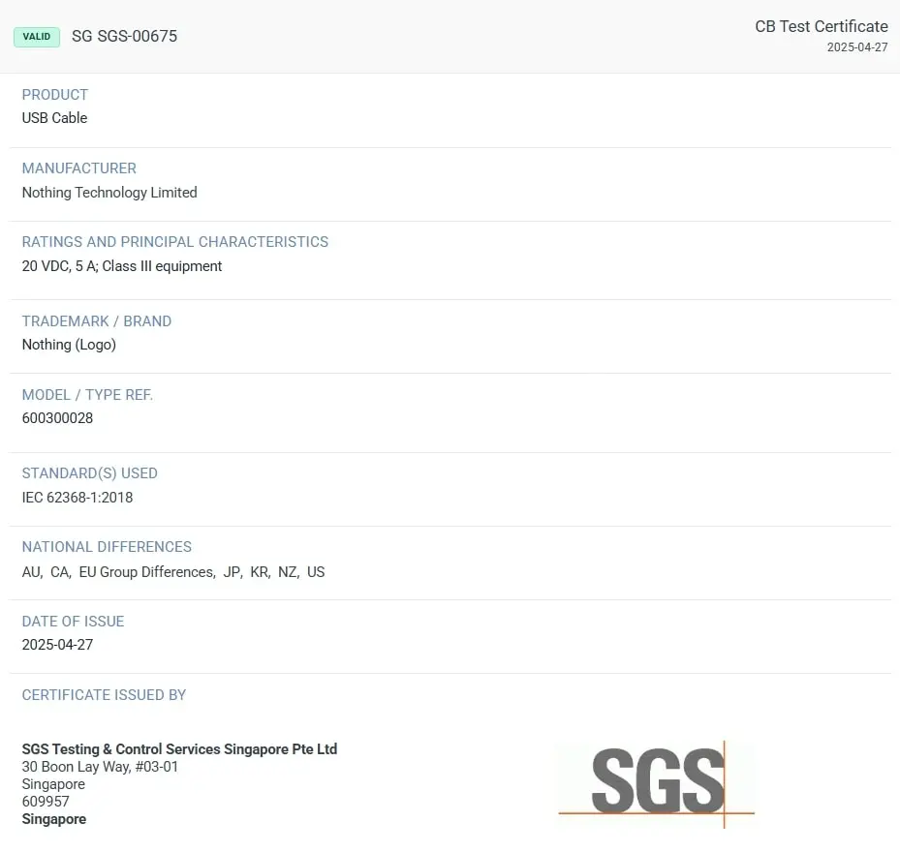
Task: Select Nothing Technology Limited manufacturer name
Action: point(109,193)
